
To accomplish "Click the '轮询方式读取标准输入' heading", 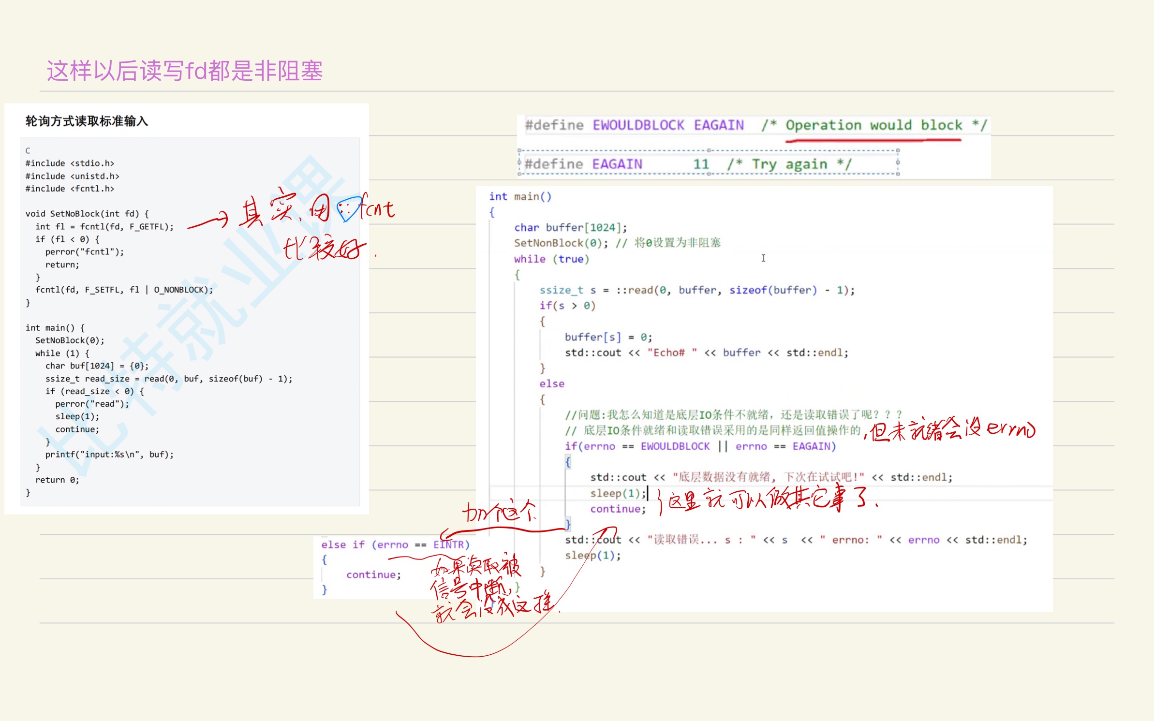I will (87, 121).
